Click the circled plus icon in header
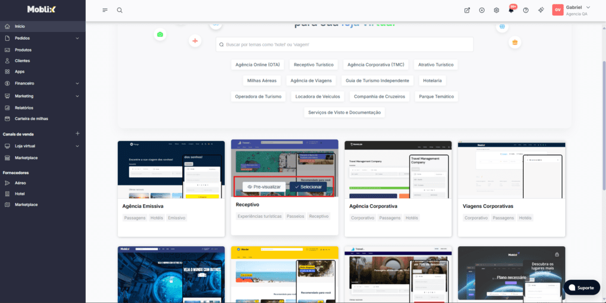 (482, 10)
